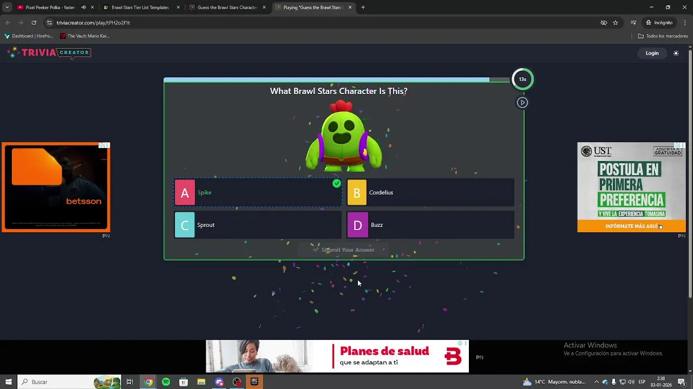Click the Trivia Creator logo
Viewport: 693px width, 389px height.
coord(49,53)
